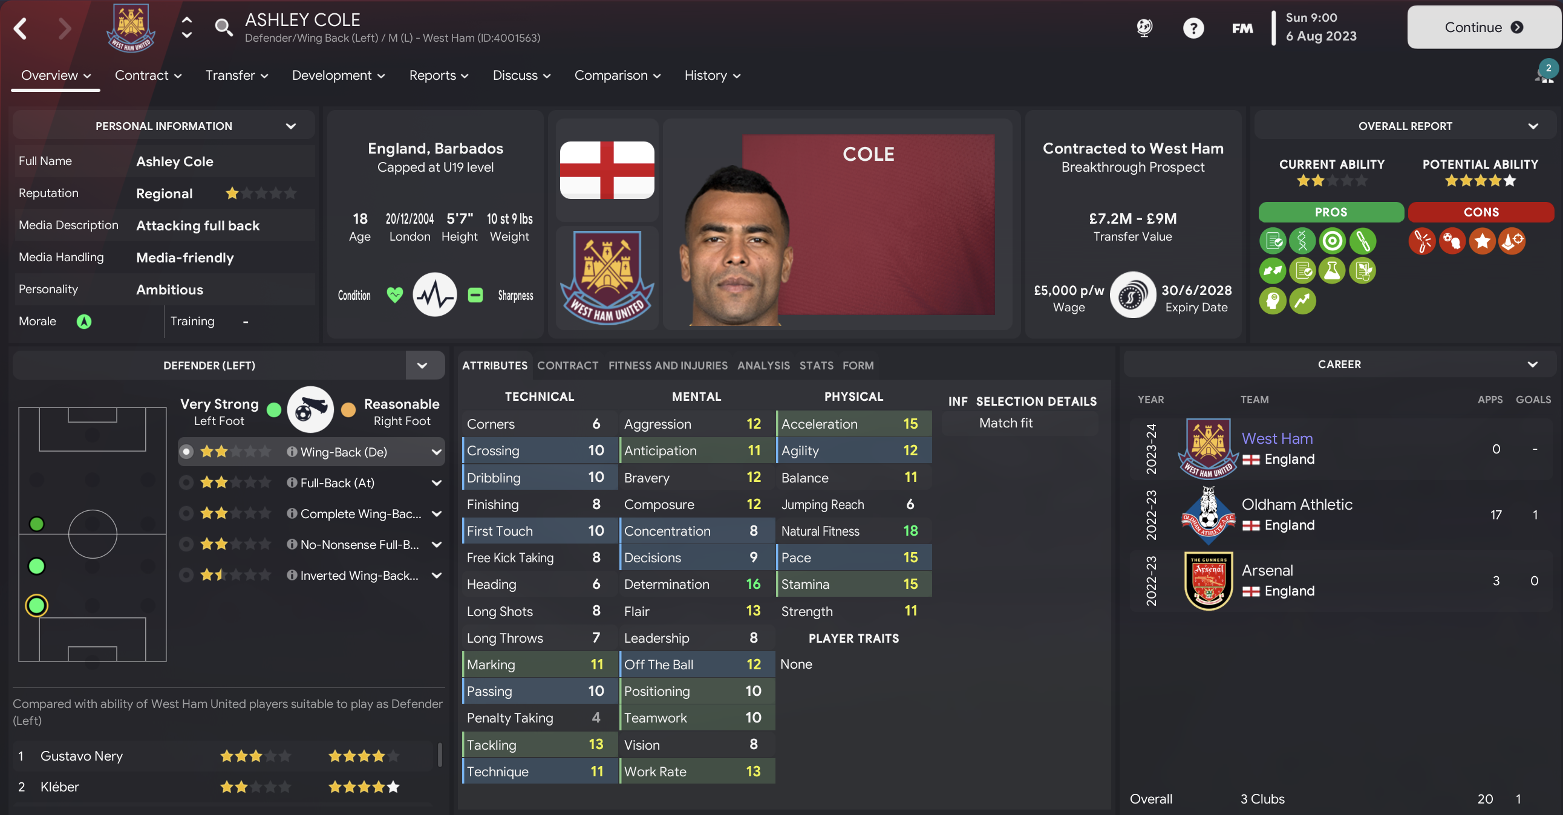Expand the Career panel dropdown
This screenshot has width=1563, height=815.
tap(1532, 365)
